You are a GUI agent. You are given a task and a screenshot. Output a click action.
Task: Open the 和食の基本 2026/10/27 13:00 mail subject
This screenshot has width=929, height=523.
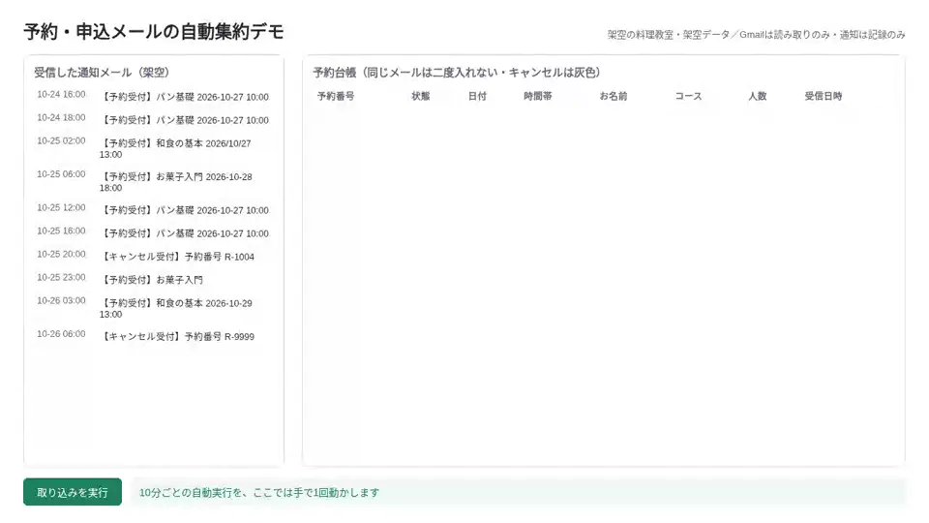175,149
